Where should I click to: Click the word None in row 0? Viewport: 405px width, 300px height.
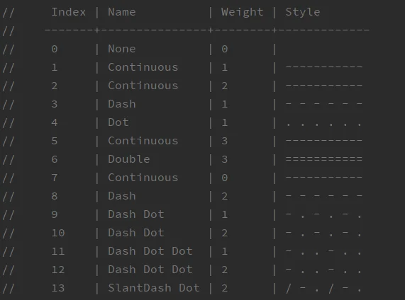coord(122,49)
